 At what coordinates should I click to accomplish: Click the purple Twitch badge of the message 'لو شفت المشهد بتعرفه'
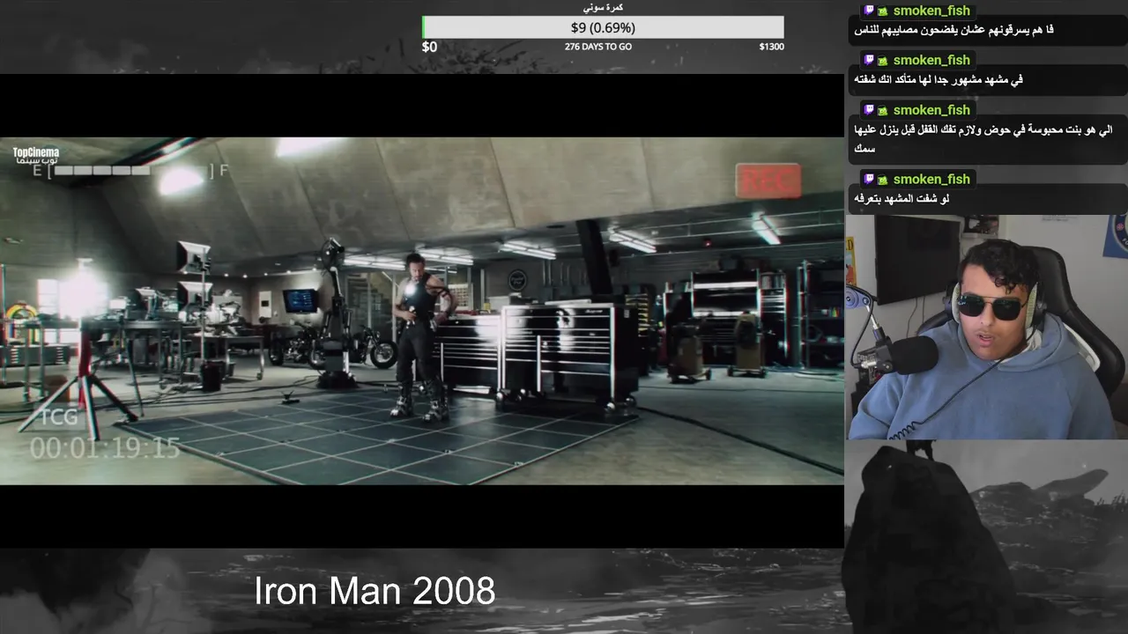(x=869, y=179)
